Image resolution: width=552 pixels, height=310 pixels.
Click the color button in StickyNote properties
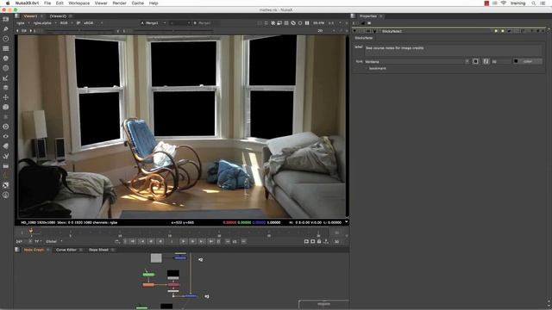click(527, 61)
